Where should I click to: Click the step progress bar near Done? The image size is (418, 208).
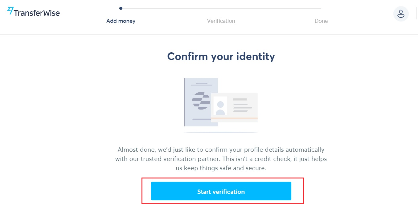(321, 8)
